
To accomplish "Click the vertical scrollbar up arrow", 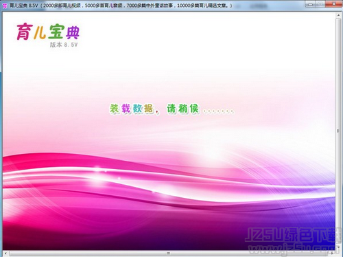I will 338,15.
